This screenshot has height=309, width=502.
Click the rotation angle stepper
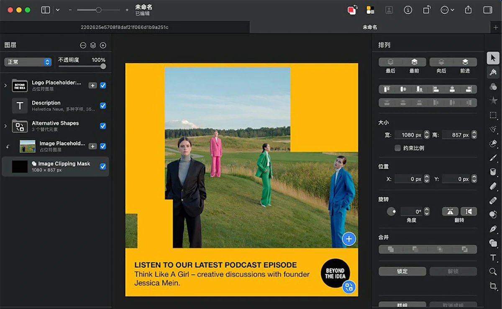[427, 211]
